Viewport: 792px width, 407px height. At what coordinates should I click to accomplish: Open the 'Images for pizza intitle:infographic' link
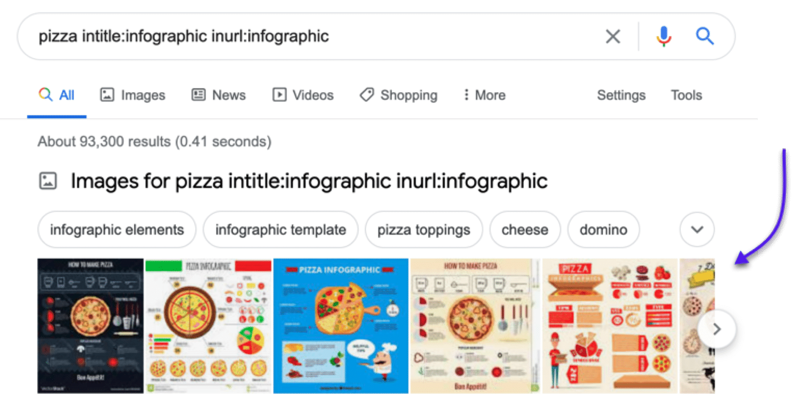tap(309, 181)
